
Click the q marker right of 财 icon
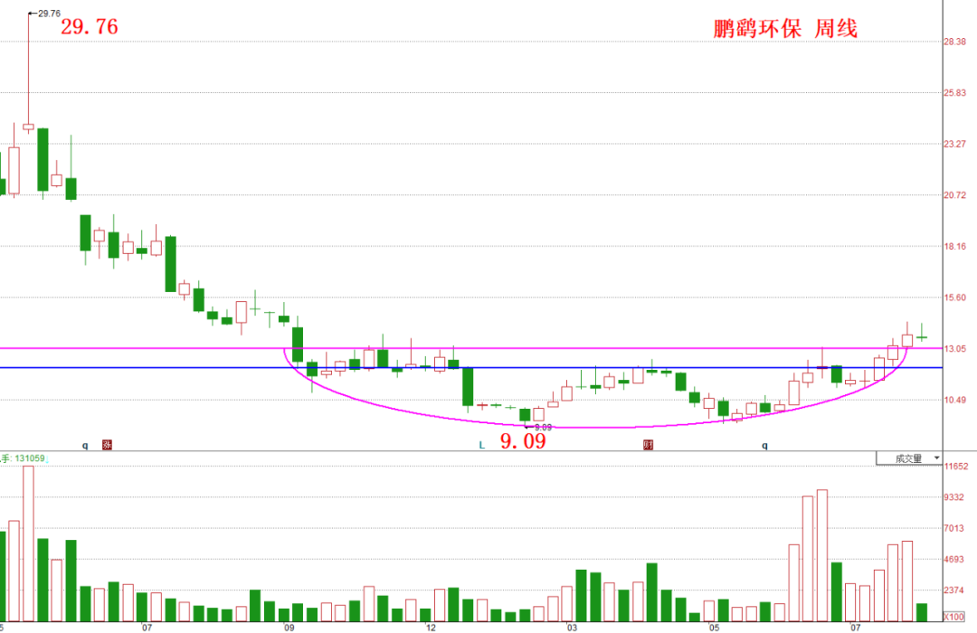click(764, 446)
